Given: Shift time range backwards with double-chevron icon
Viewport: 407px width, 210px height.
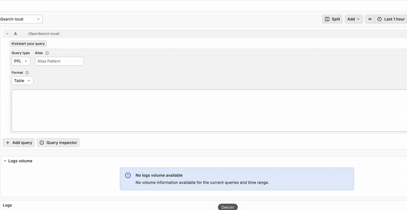Looking at the screenshot, I should coord(370,19).
